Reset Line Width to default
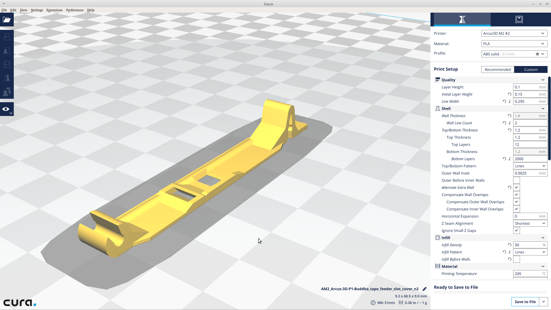The width and height of the screenshot is (551, 310). click(x=504, y=101)
